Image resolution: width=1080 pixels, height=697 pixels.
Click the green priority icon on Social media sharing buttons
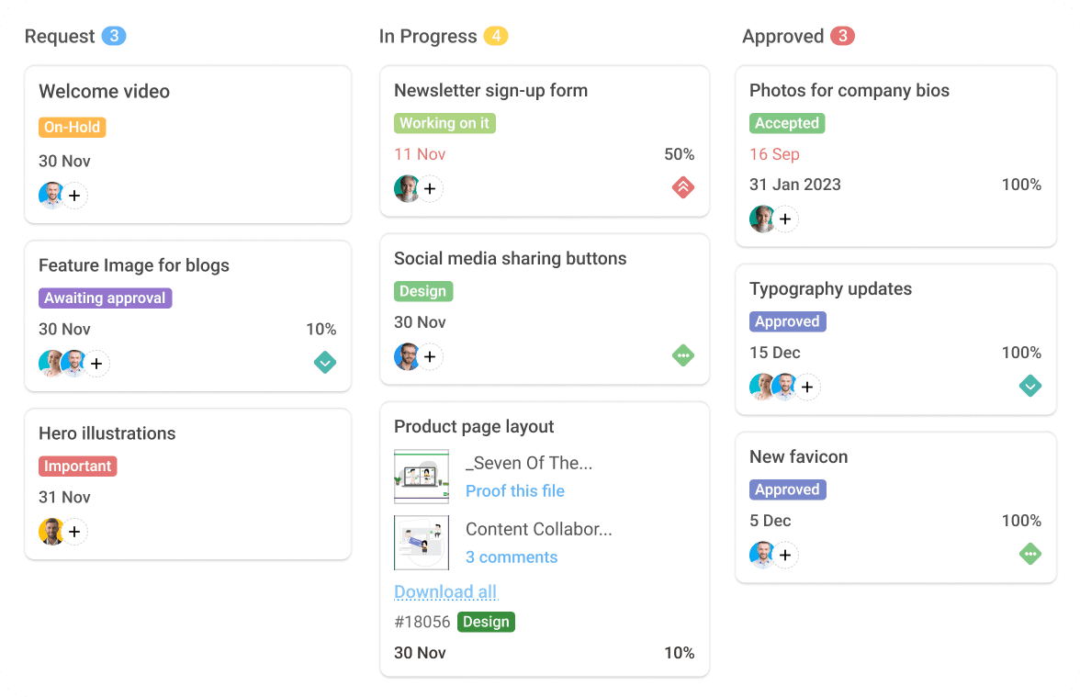tap(682, 355)
